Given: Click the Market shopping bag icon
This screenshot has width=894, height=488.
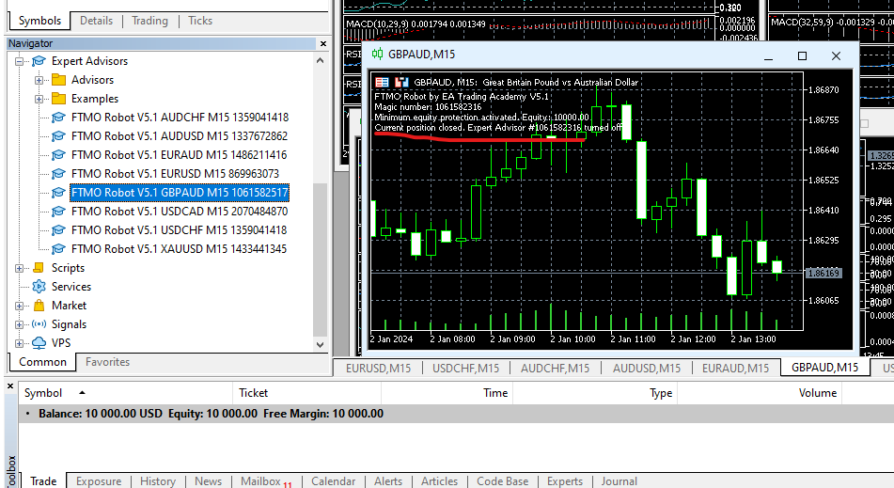Looking at the screenshot, I should tap(39, 305).
